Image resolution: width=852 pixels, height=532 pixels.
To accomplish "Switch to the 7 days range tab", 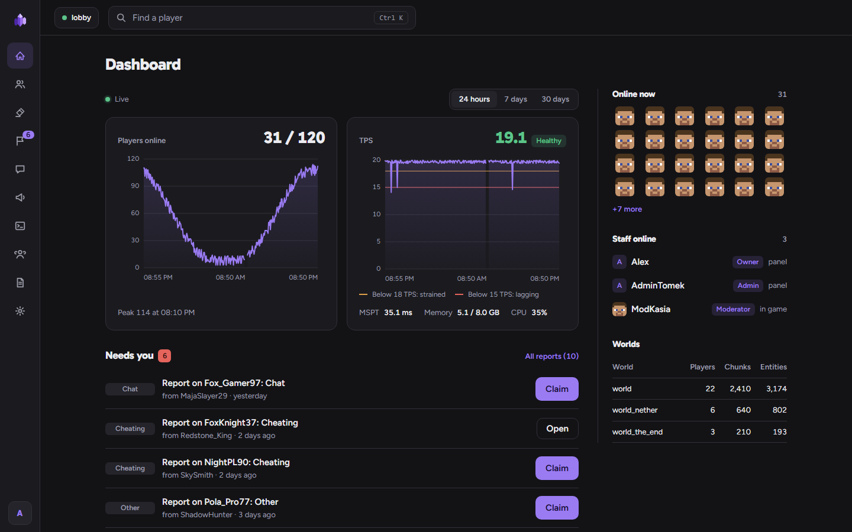I will (515, 99).
